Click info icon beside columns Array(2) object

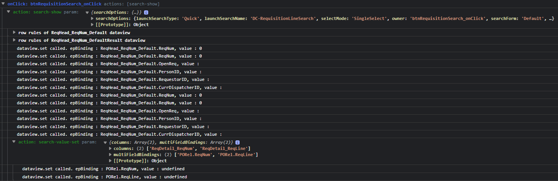click(x=237, y=143)
